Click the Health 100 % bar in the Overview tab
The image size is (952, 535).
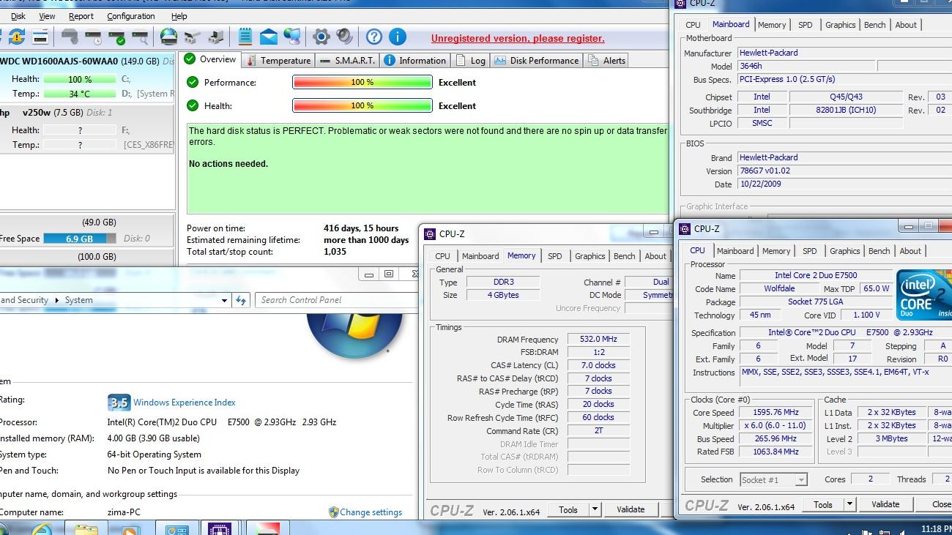(362, 106)
